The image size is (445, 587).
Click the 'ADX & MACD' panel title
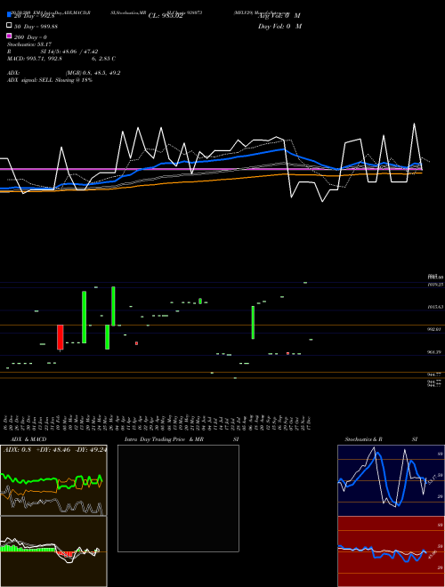(x=28, y=439)
